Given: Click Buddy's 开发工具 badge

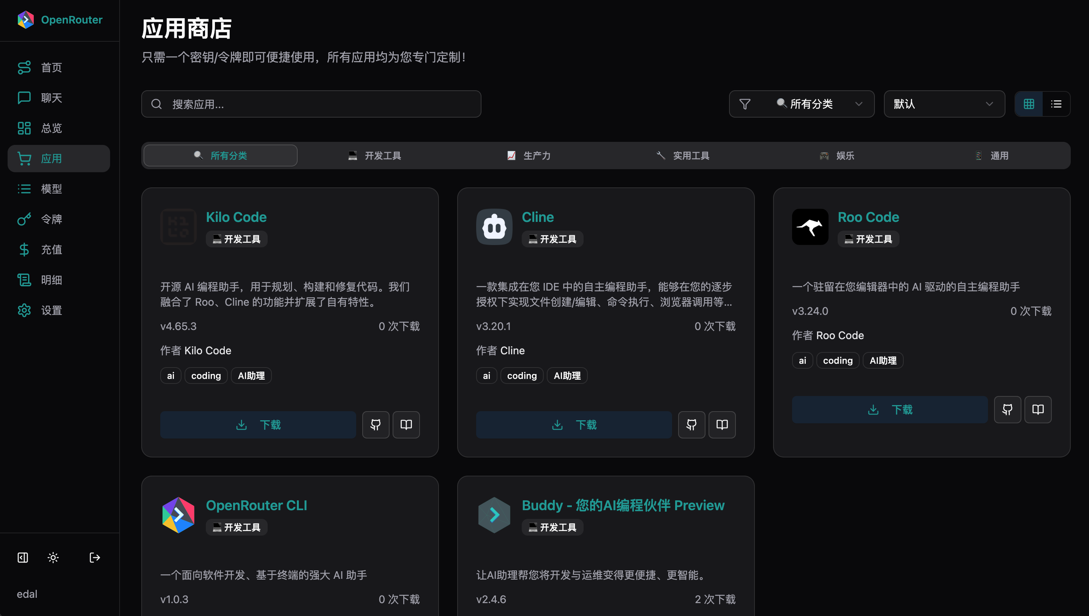Looking at the screenshot, I should pyautogui.click(x=552, y=527).
